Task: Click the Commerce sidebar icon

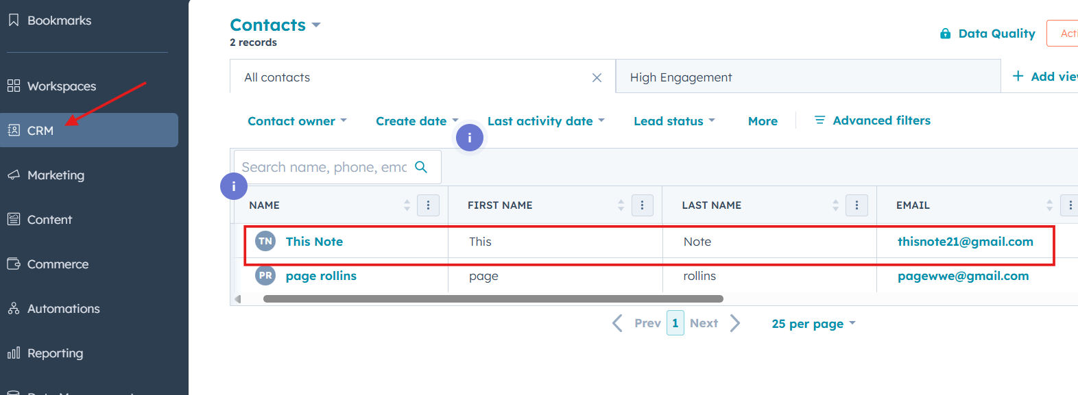Action: (14, 264)
